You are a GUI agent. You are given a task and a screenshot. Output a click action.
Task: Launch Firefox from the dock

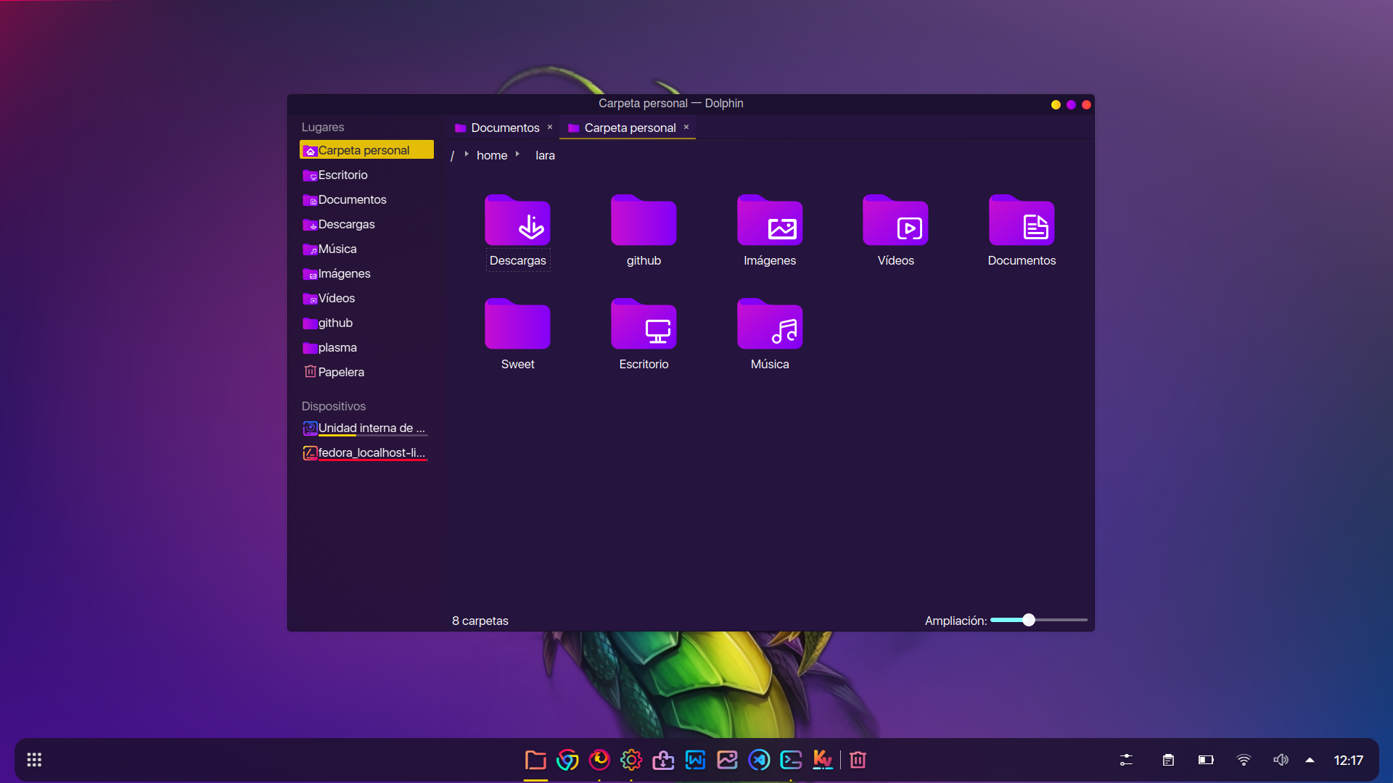click(x=599, y=760)
